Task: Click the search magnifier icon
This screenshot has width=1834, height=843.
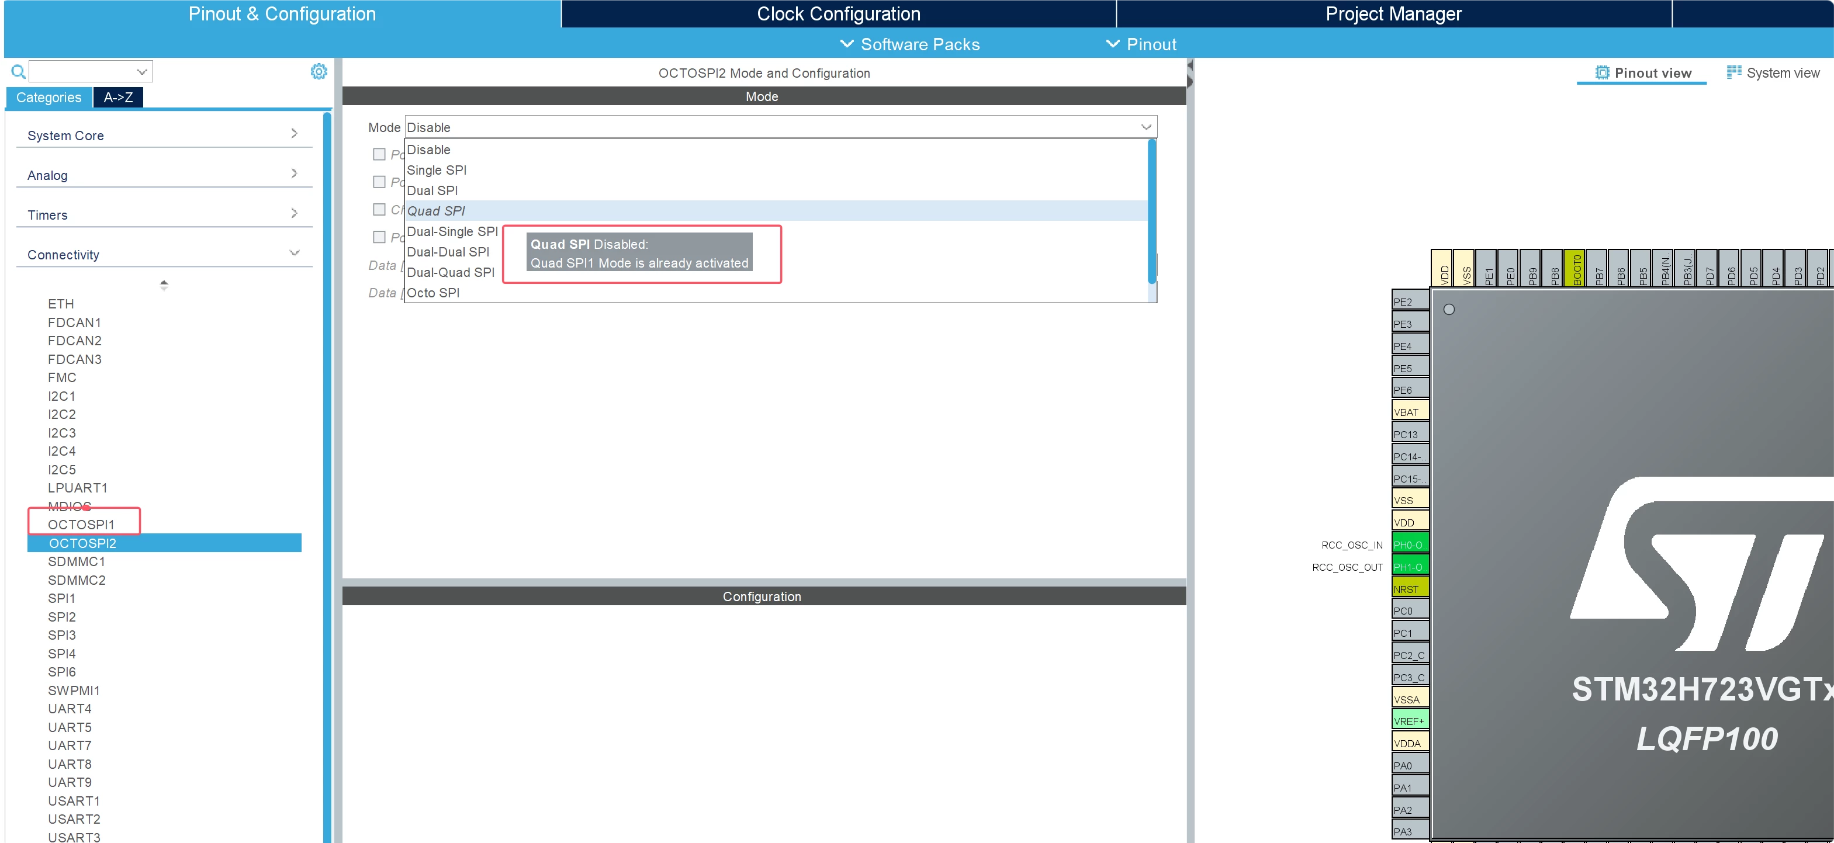Action: coord(19,72)
